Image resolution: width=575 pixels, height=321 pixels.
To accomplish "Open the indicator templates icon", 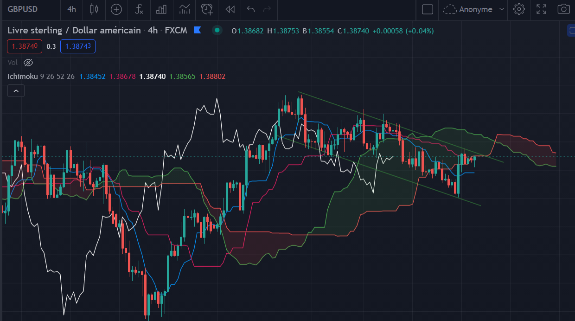I will point(185,9).
